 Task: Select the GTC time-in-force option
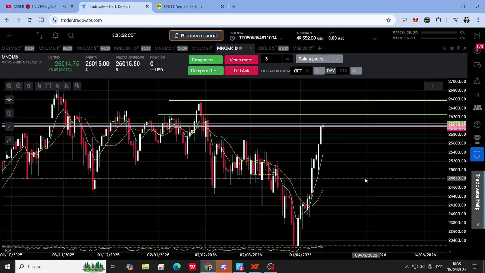[343, 71]
